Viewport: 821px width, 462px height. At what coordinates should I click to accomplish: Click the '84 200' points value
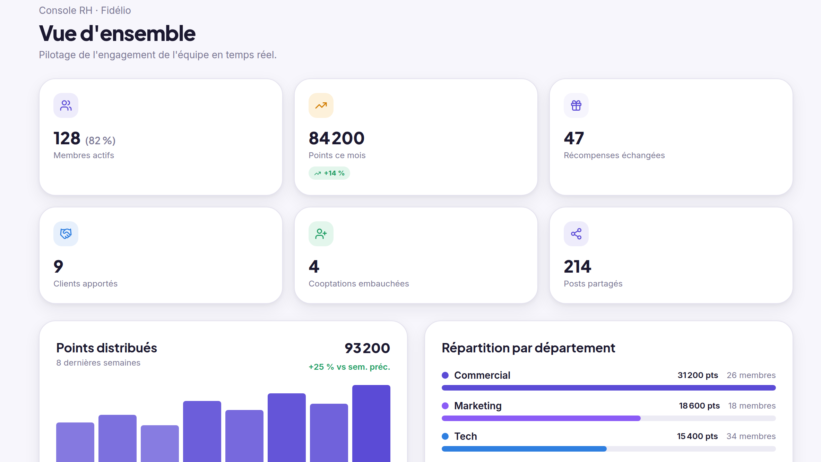click(337, 138)
